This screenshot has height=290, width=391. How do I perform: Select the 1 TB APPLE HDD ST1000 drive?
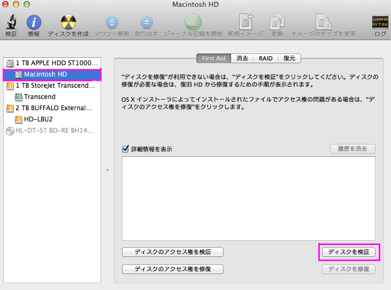coord(52,63)
